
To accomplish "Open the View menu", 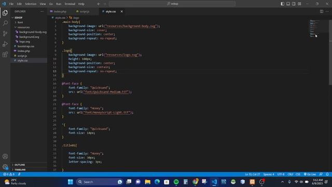I will (x=43, y=4).
